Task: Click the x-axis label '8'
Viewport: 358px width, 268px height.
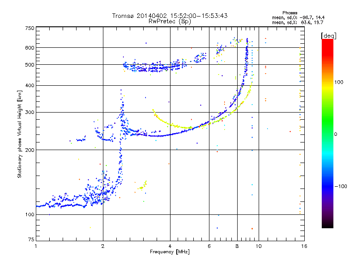Action: pos(237,246)
